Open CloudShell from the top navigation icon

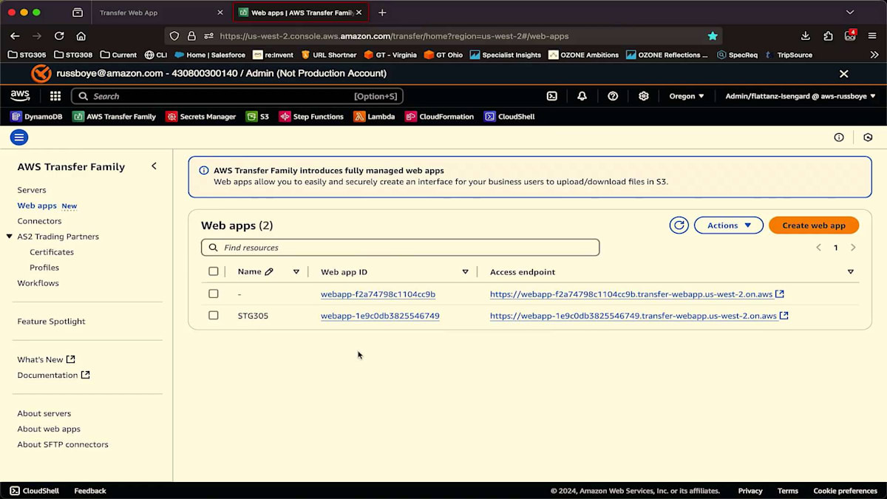(x=552, y=96)
